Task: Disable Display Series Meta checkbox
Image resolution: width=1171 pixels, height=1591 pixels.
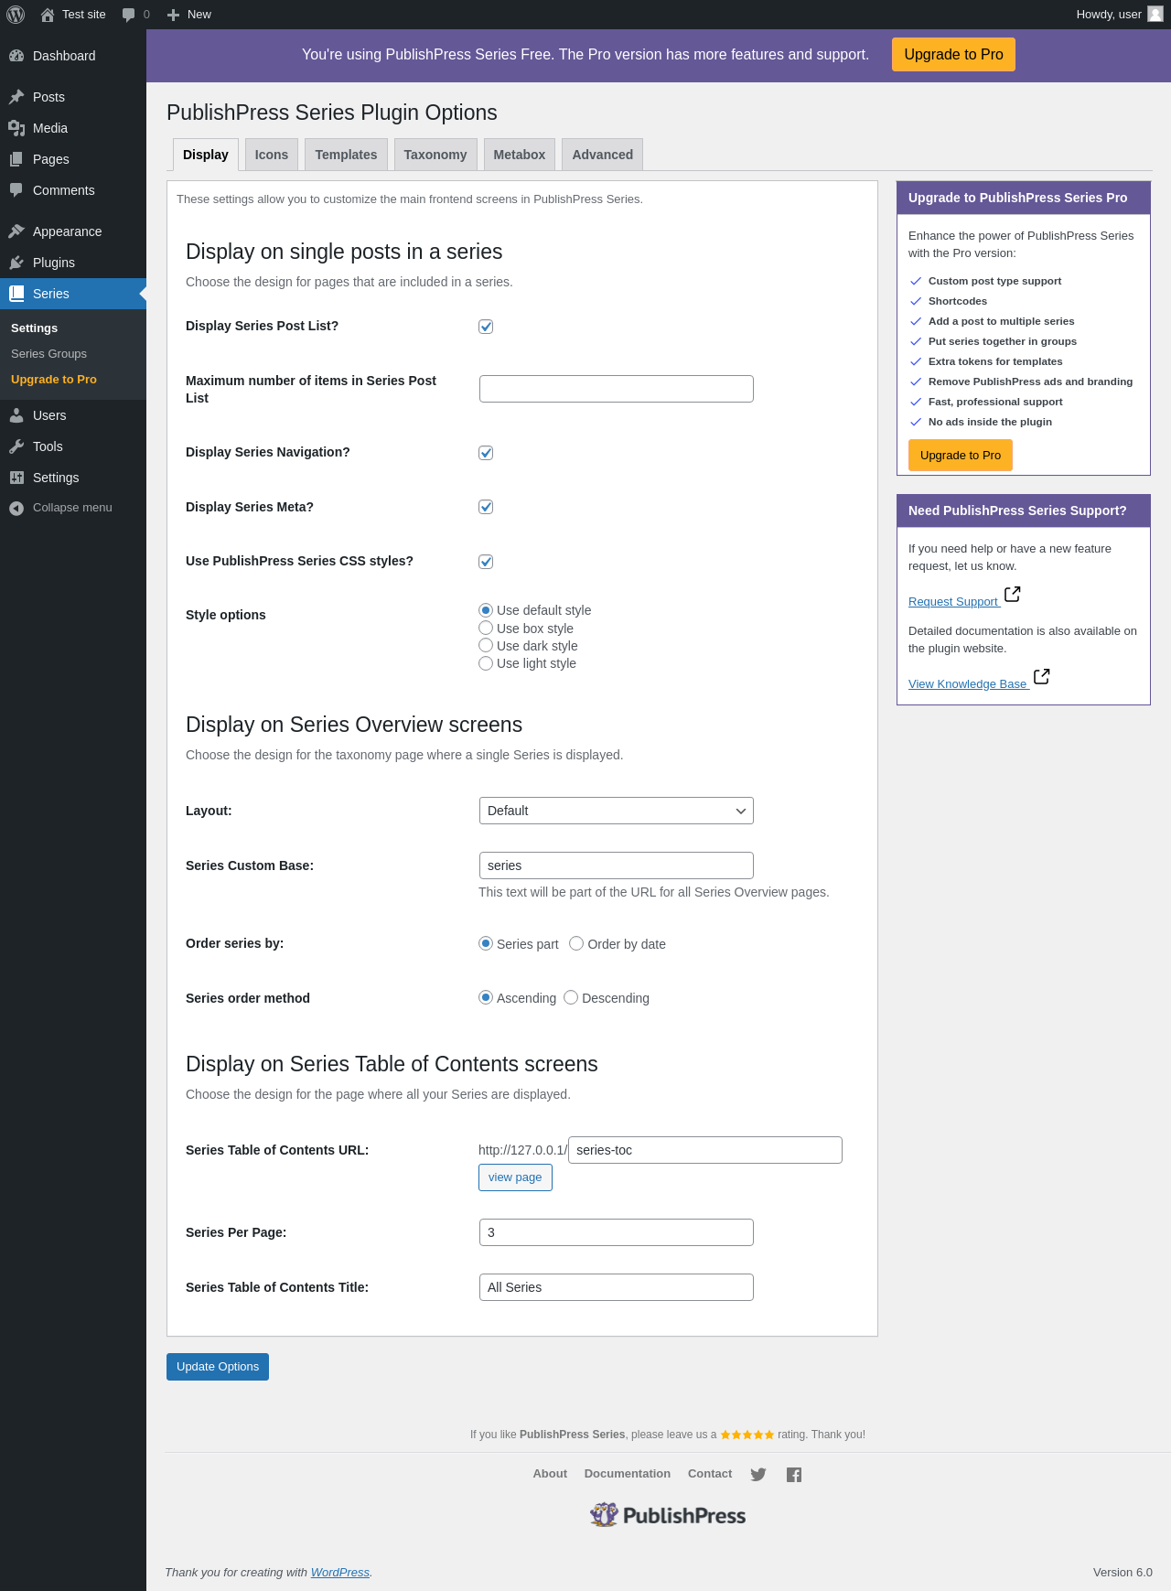Action: tap(486, 507)
